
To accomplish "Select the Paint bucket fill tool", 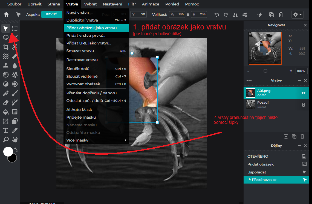I will (6, 112).
